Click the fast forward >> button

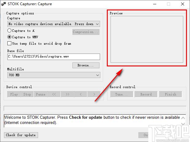[x=67, y=94]
